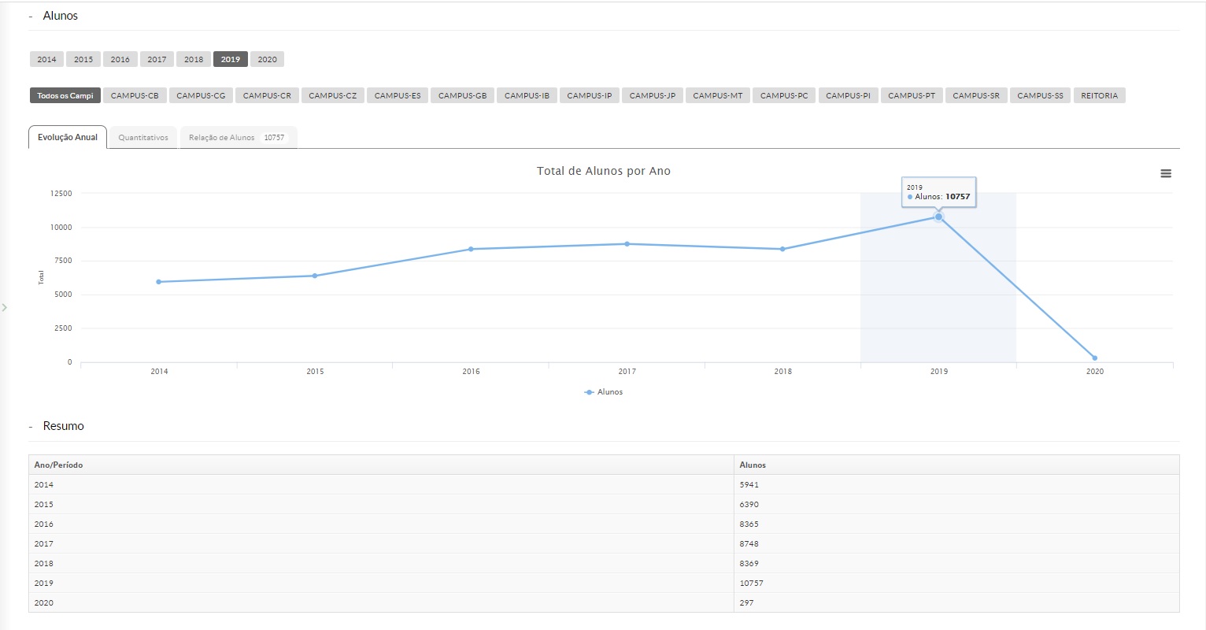The width and height of the screenshot is (1206, 630).
Task: Filter by CAMPUS-JP campus
Action: [652, 96]
